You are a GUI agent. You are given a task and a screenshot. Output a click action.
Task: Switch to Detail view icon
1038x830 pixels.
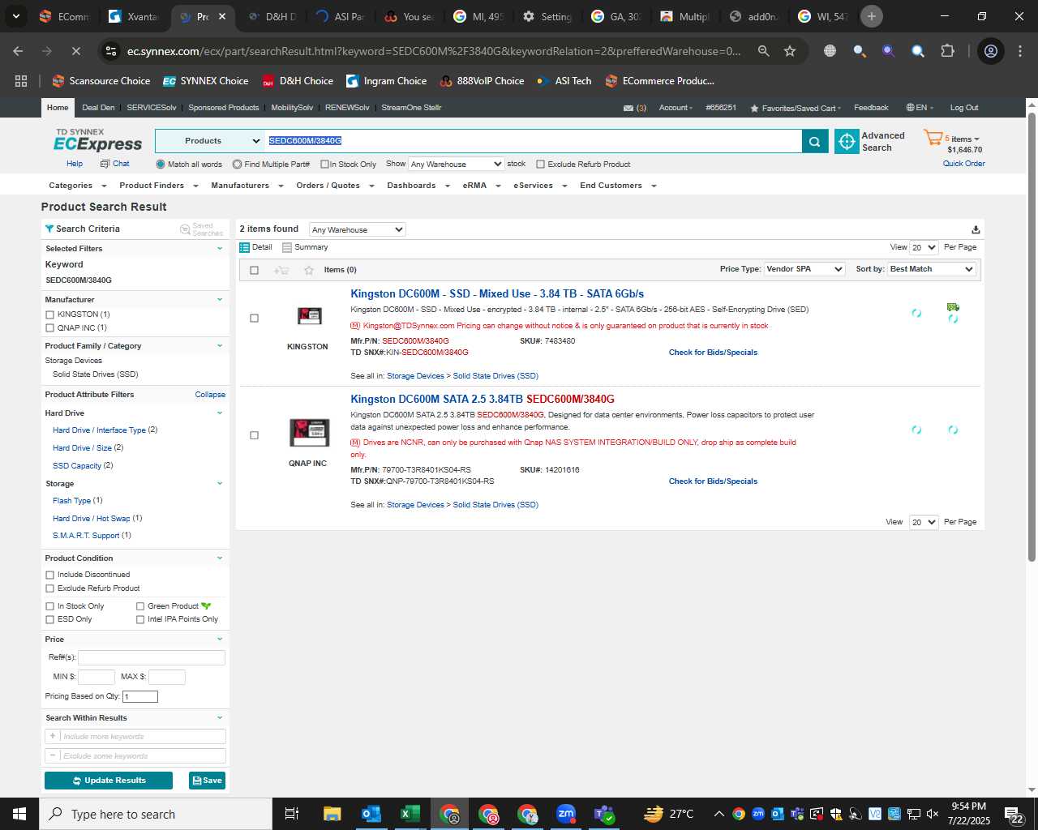pos(244,247)
